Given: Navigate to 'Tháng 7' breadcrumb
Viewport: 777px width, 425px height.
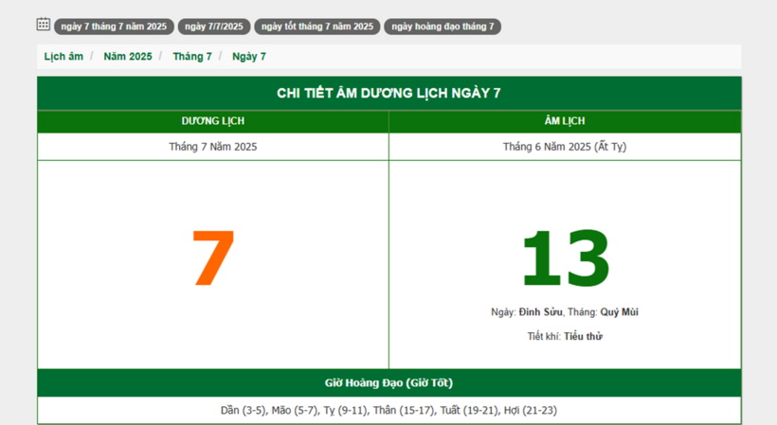Looking at the screenshot, I should [192, 57].
